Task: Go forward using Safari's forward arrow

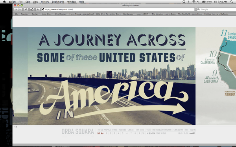Action: (20, 9)
